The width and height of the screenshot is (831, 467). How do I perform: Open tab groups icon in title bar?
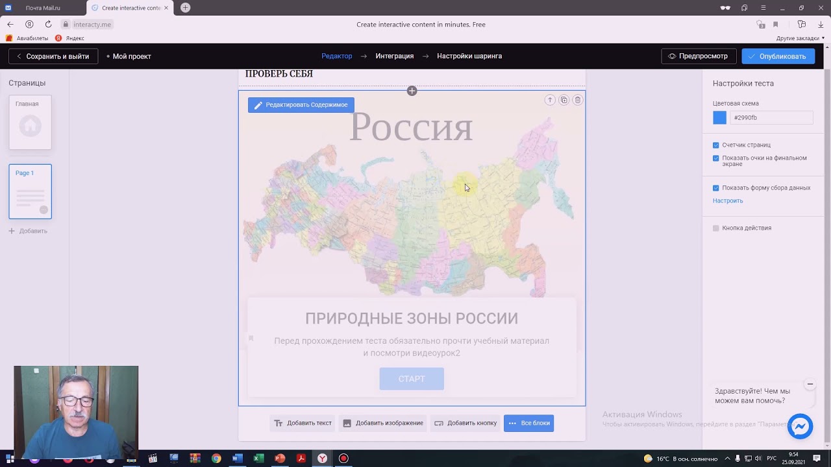click(744, 8)
